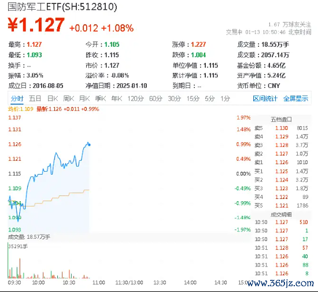The image size is (318, 292).
Task: Select the 买2 row at 1.124
Action: [x=282, y=180]
